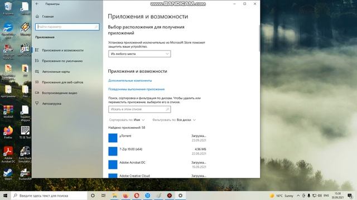Open the Steam desktop shortcut

(8, 174)
